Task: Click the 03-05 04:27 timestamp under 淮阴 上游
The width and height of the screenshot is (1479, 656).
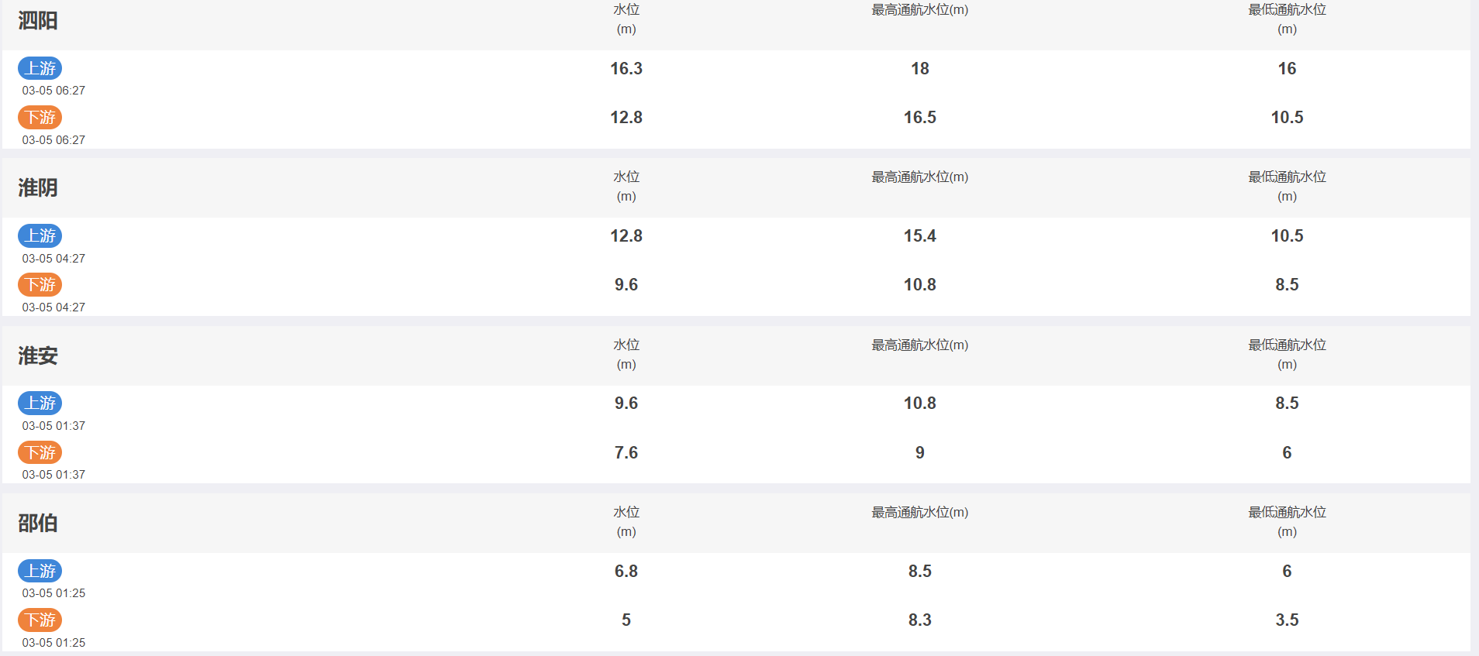Action: 53,259
